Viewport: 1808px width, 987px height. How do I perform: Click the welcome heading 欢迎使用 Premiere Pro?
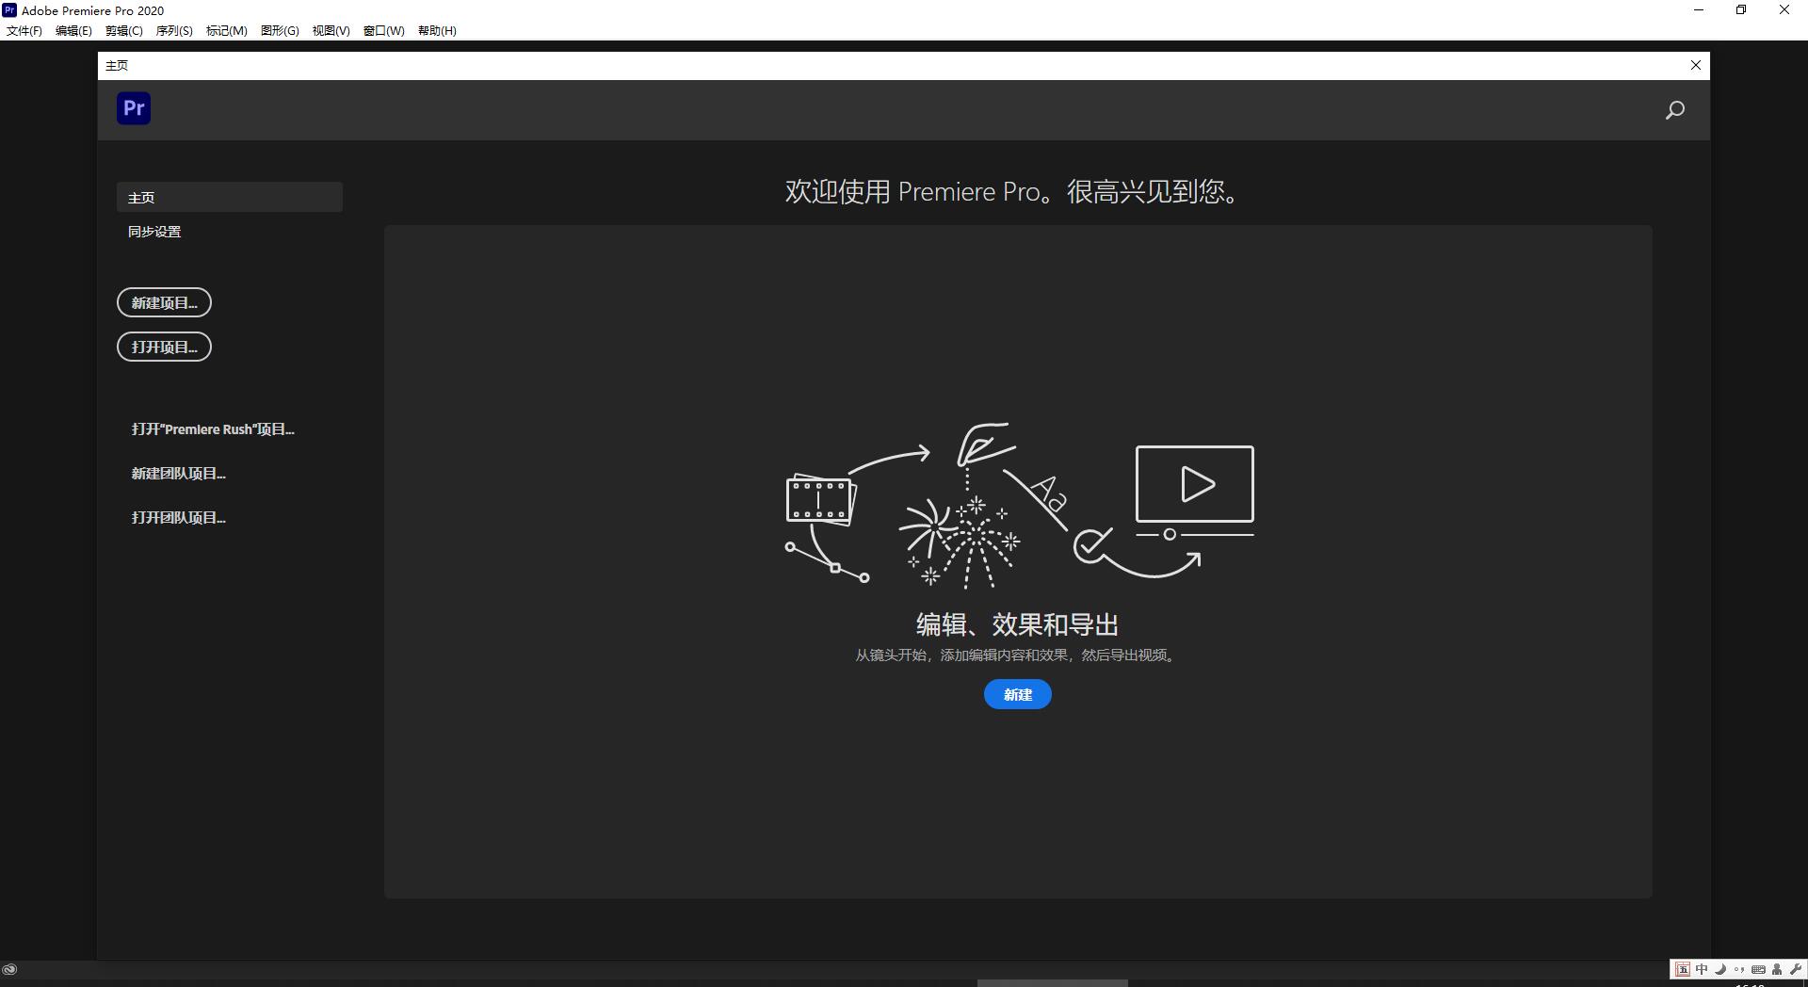click(1012, 192)
